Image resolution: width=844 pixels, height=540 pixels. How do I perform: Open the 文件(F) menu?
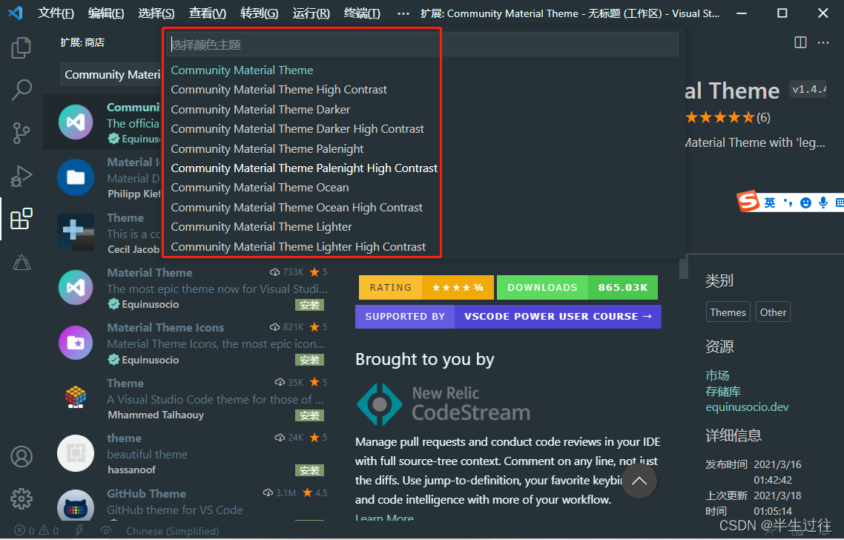(56, 13)
